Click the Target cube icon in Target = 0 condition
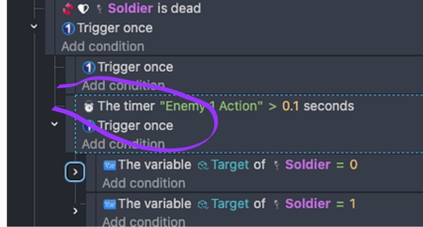This screenshot has width=423, height=227. (202, 165)
